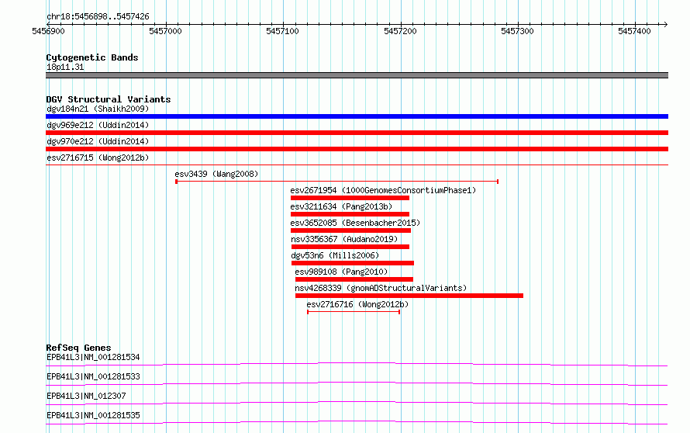The image size is (690, 433).
Task: Open the esv2716715 (Wong2012b) label
Action: tap(98, 158)
